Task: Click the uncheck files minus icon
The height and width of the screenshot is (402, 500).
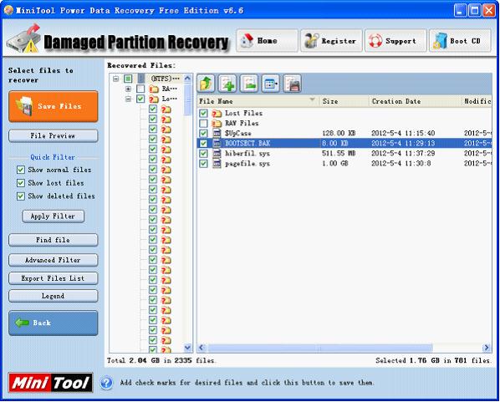Action: (249, 84)
